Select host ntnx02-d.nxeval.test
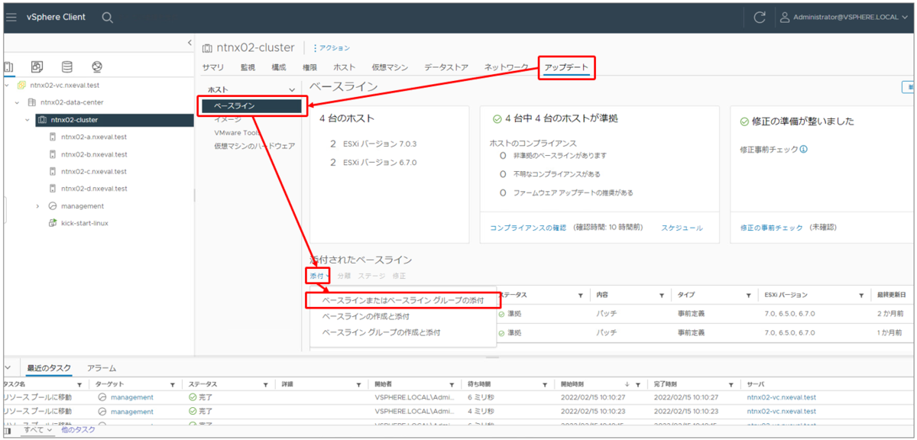This screenshot has width=917, height=440. [x=93, y=189]
